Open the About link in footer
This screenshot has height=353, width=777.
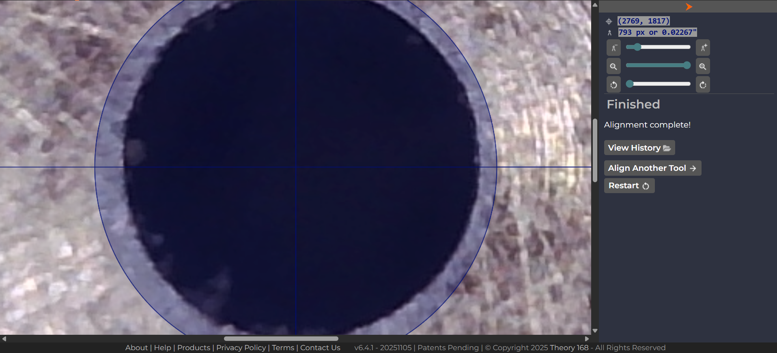[136, 348]
